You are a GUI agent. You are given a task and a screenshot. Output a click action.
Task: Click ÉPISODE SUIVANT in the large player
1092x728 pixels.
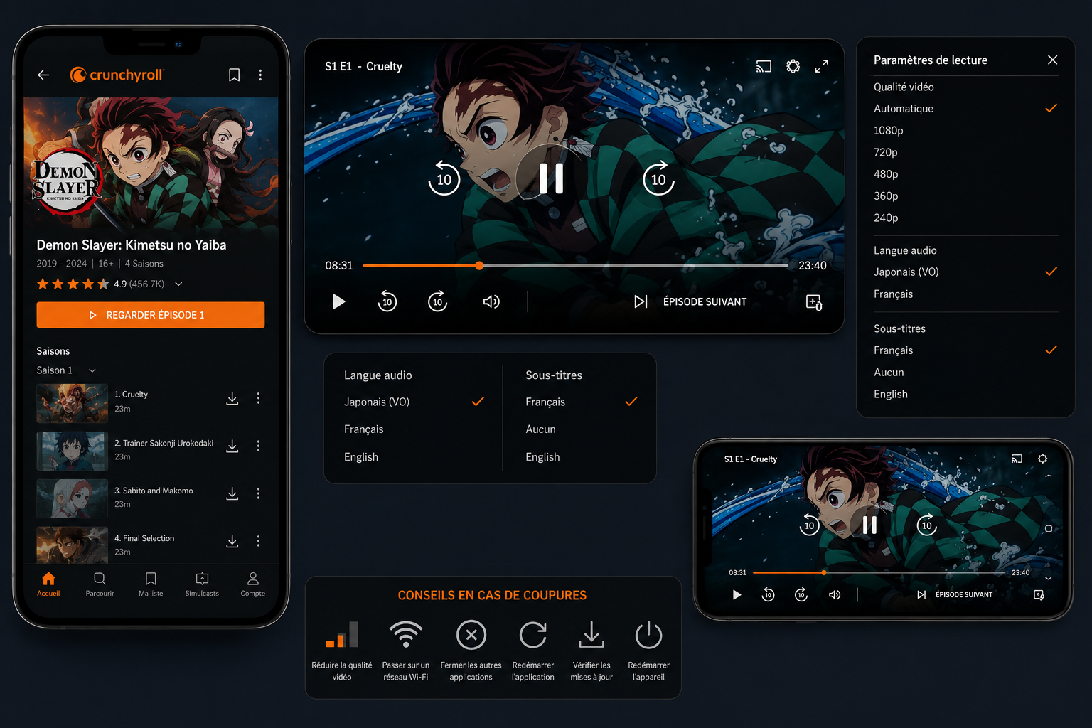[690, 301]
